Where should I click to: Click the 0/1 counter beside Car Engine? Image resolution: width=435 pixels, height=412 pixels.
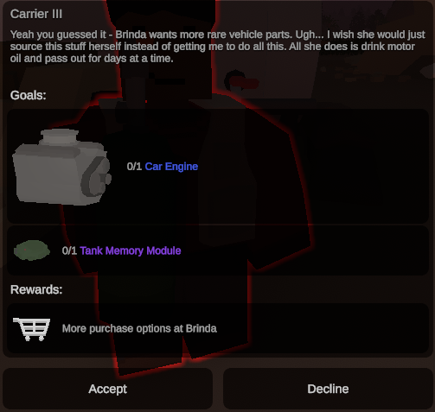134,167
